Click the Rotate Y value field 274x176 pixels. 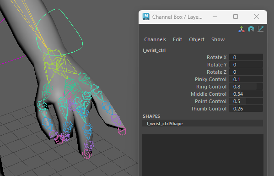click(x=246, y=65)
